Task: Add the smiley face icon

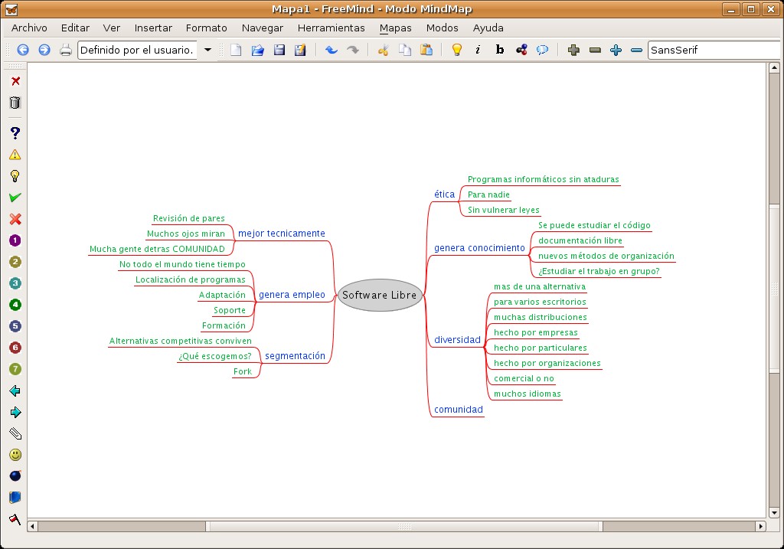Action: pos(15,455)
